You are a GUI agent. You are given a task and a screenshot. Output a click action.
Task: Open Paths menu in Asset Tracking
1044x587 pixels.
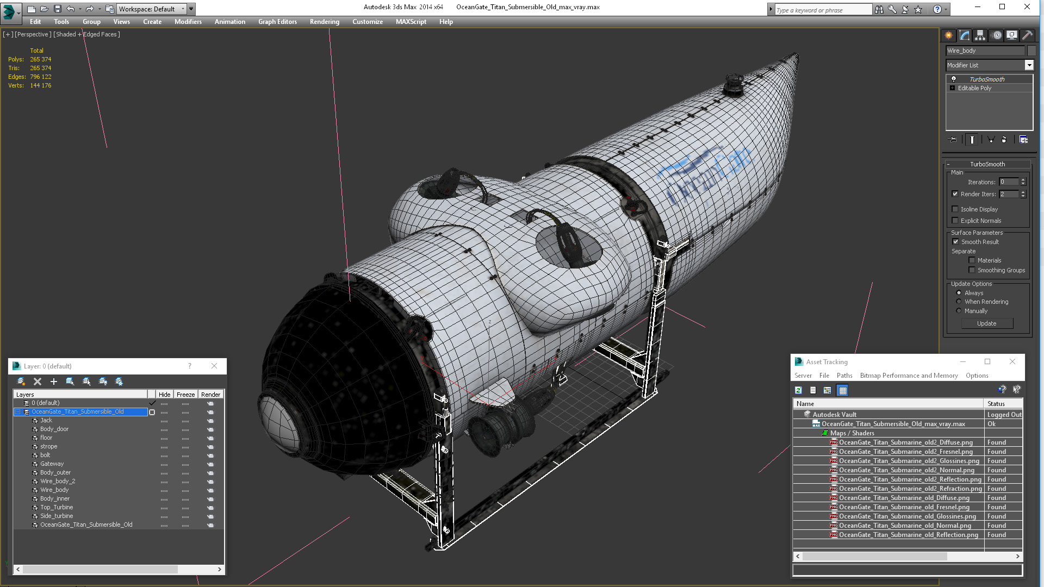844,376
